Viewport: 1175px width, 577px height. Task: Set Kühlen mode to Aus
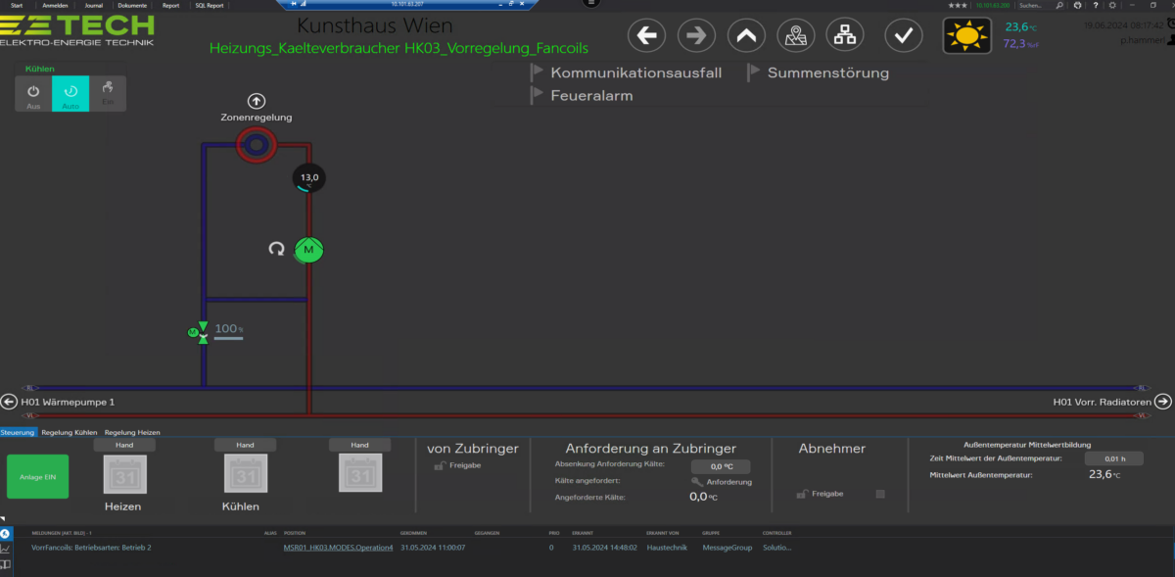33,94
